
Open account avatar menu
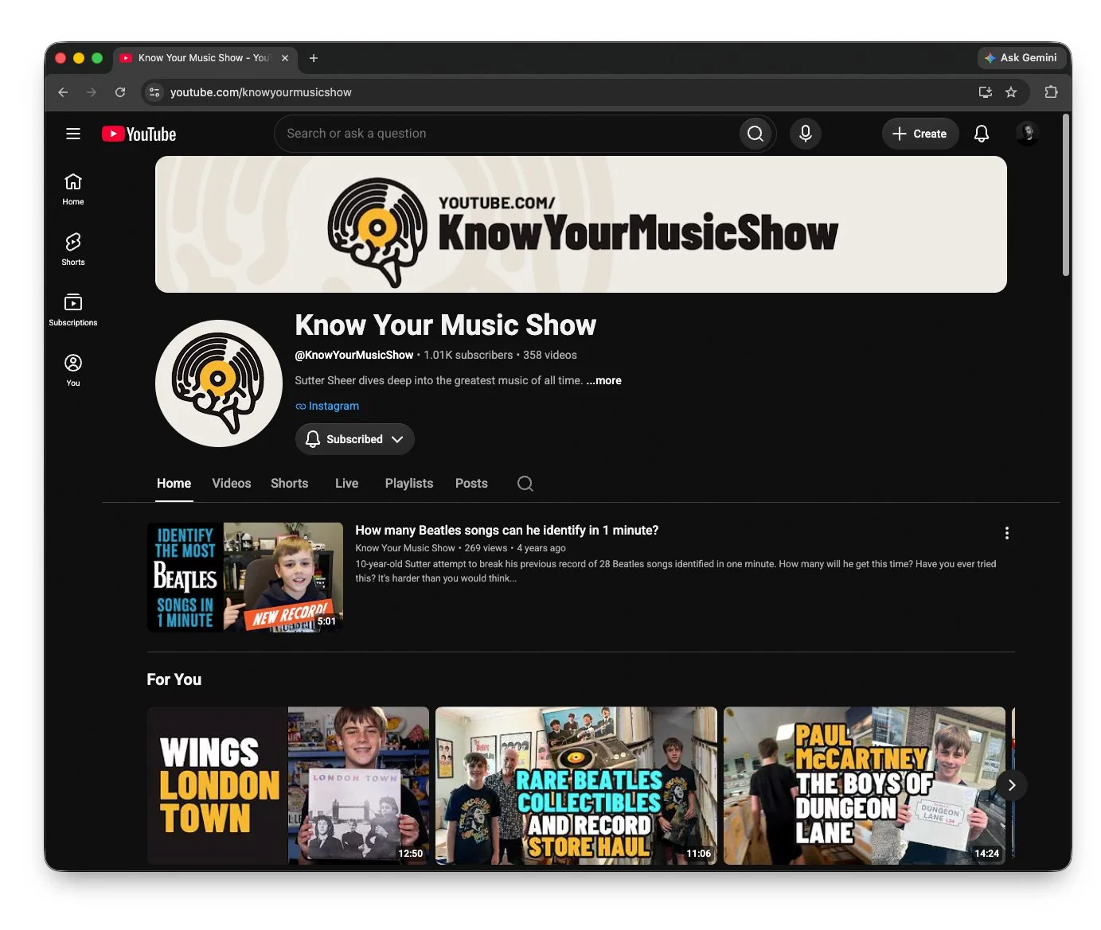[1027, 134]
